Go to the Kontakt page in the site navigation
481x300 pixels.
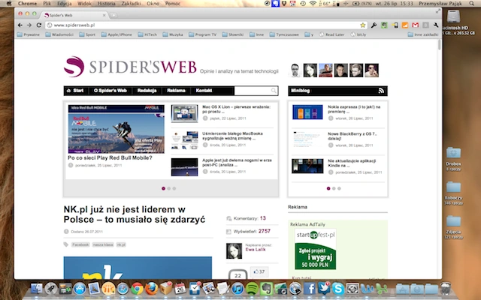coord(204,91)
